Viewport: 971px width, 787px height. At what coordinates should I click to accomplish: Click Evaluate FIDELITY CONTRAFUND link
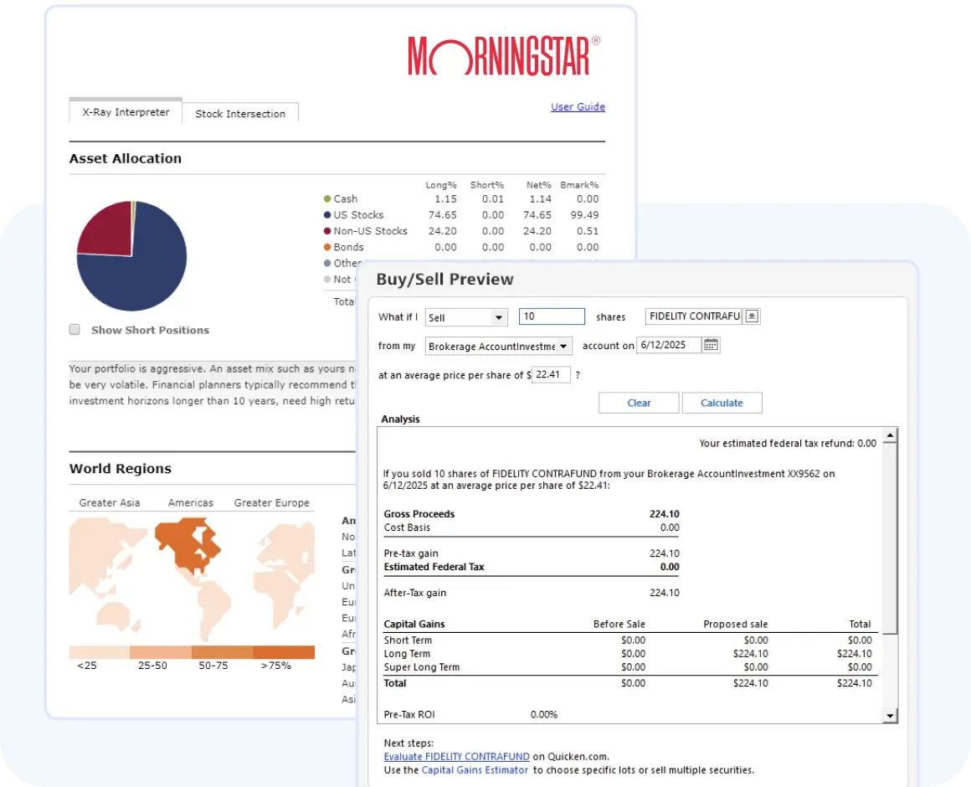click(x=456, y=756)
